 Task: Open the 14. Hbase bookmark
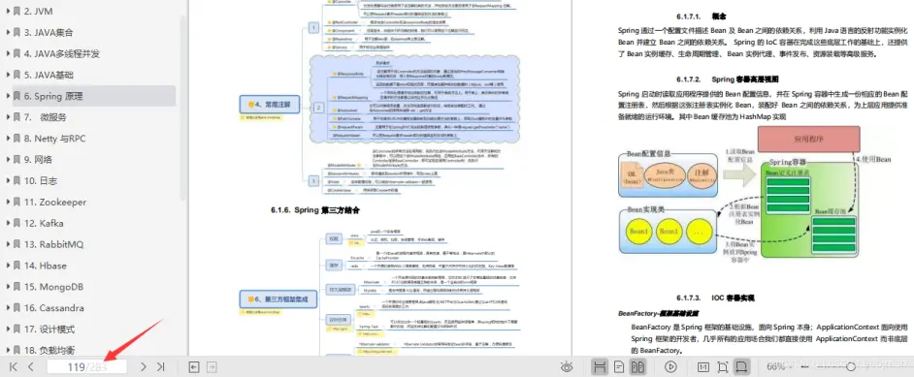point(45,266)
